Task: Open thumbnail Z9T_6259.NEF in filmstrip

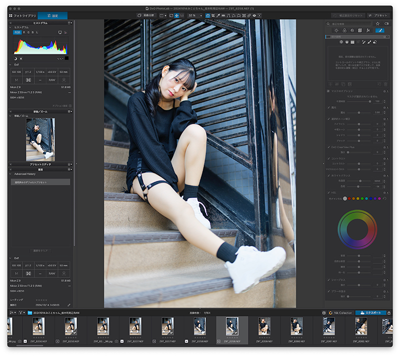Action: [x=264, y=326]
